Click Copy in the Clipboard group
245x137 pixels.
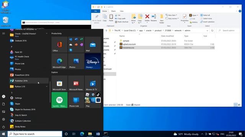[105, 18]
